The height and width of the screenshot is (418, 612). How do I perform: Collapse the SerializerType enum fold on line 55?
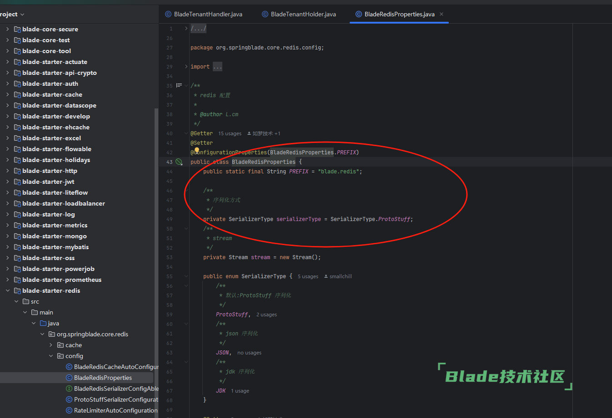pyautogui.click(x=186, y=276)
